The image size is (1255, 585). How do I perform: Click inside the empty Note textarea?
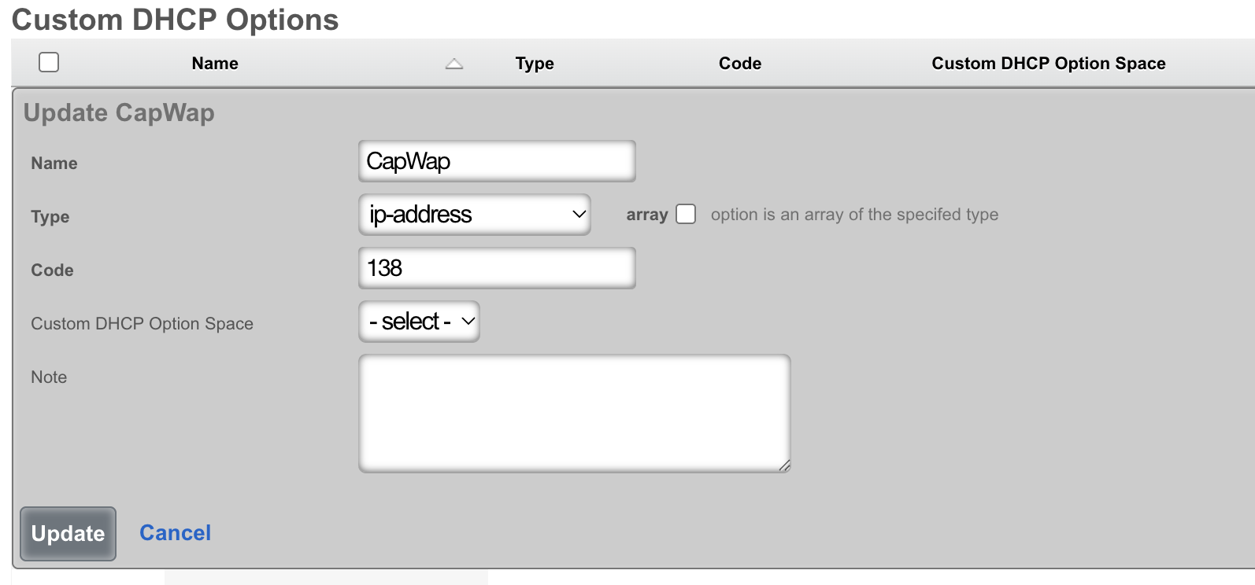(573, 412)
